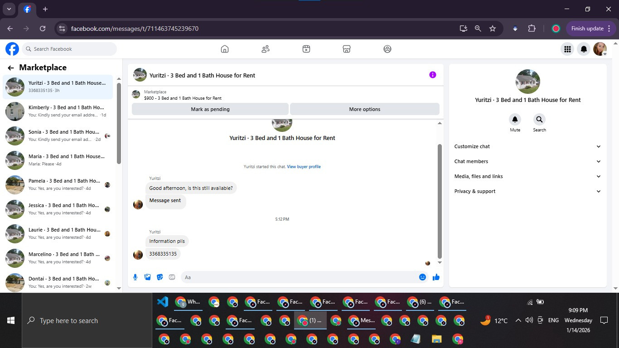Select the Kimberly conversation
Image resolution: width=619 pixels, height=348 pixels.
(x=58, y=111)
